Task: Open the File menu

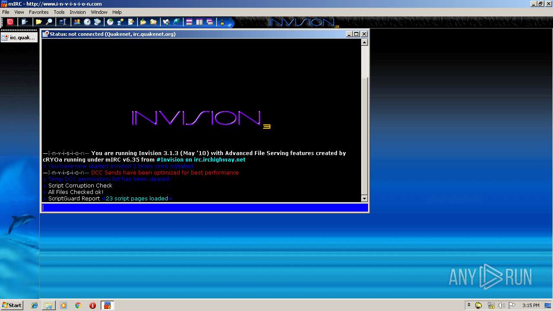Action: pos(6,12)
